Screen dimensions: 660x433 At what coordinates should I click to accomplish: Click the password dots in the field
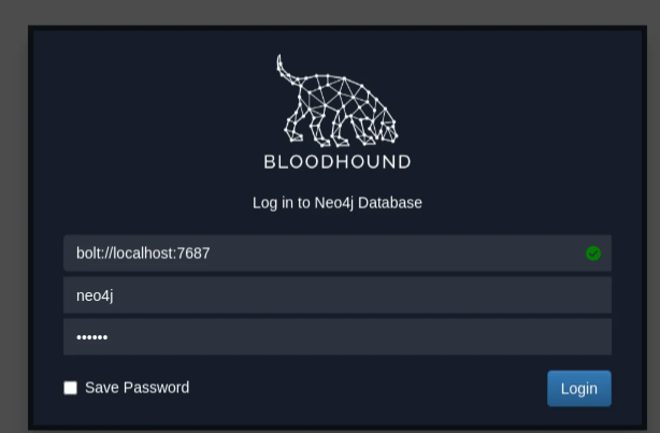click(92, 337)
